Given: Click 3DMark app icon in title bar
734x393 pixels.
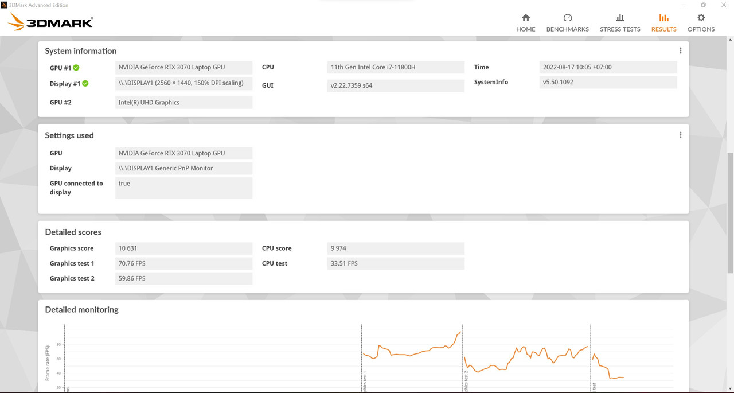Looking at the screenshot, I should point(5,5).
